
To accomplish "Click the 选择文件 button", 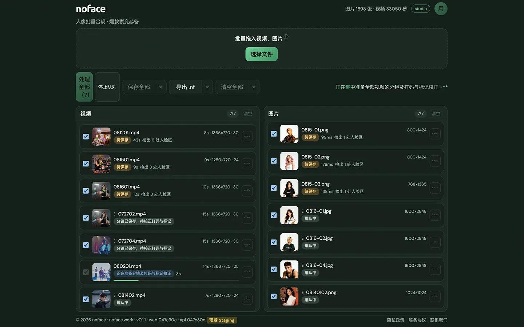I will (x=261, y=54).
